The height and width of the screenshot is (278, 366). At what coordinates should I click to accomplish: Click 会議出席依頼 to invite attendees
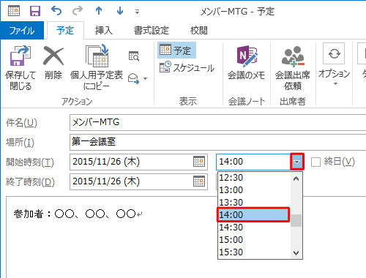[x=293, y=68]
